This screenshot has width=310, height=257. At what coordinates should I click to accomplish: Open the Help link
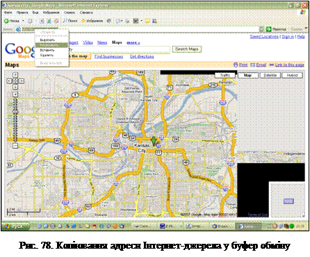click(x=301, y=37)
